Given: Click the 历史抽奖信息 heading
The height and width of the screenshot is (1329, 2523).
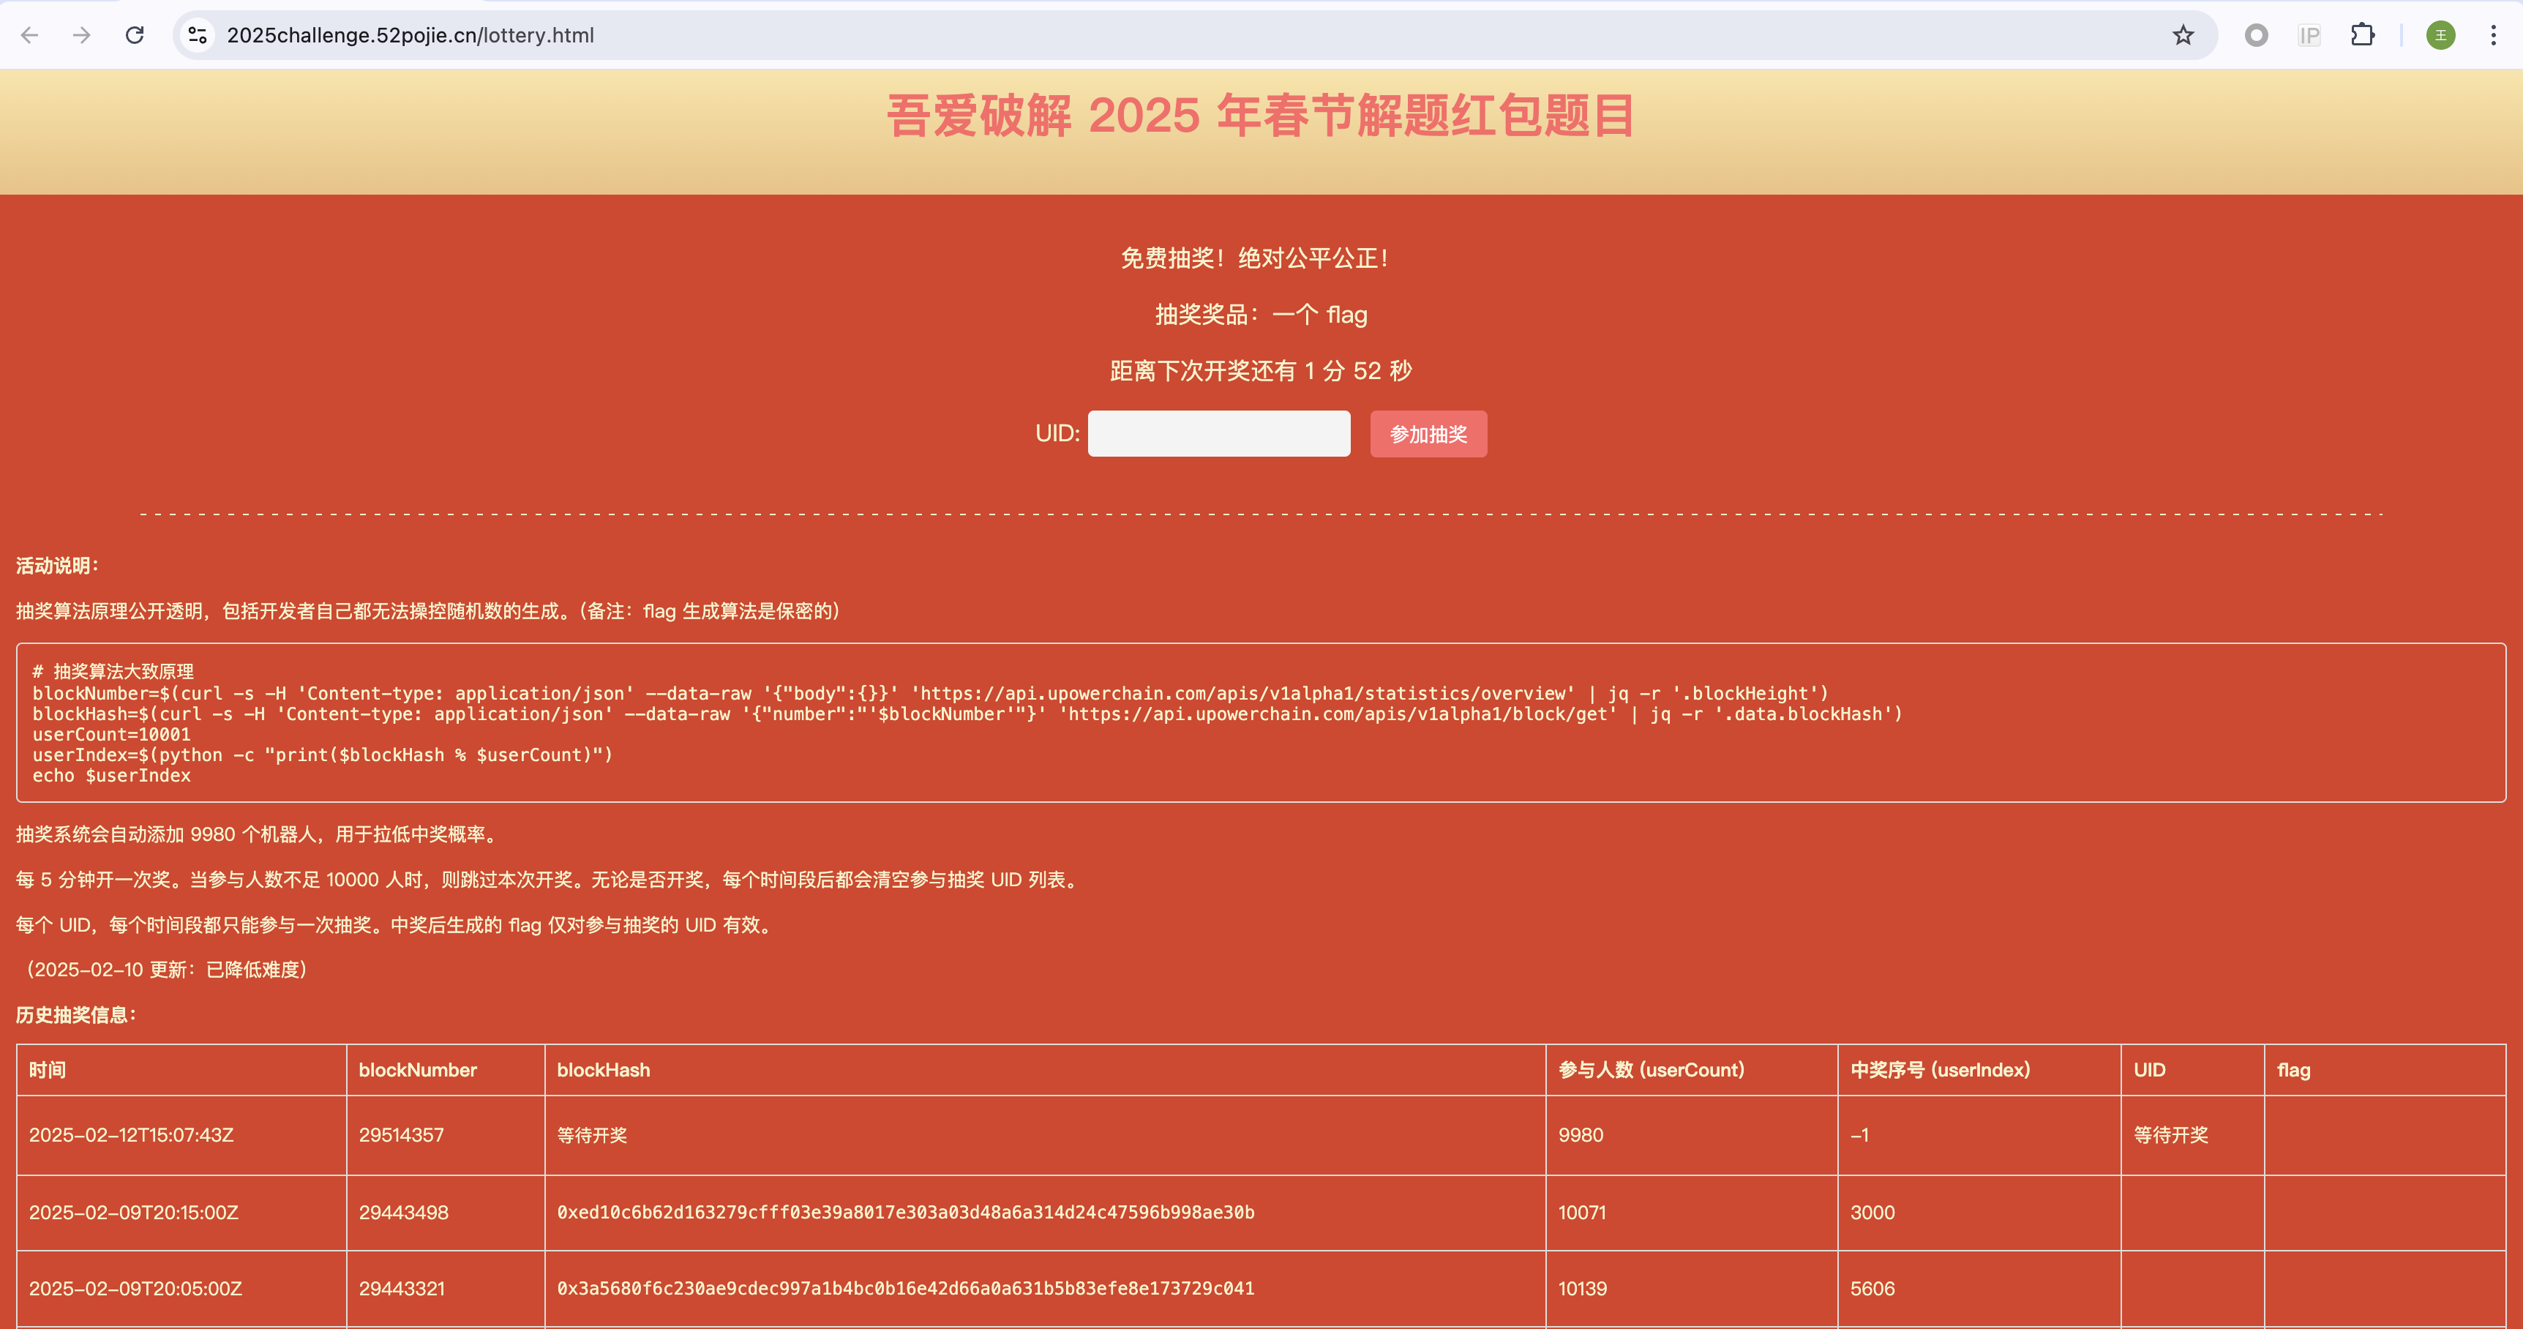Looking at the screenshot, I should pyautogui.click(x=76, y=1014).
